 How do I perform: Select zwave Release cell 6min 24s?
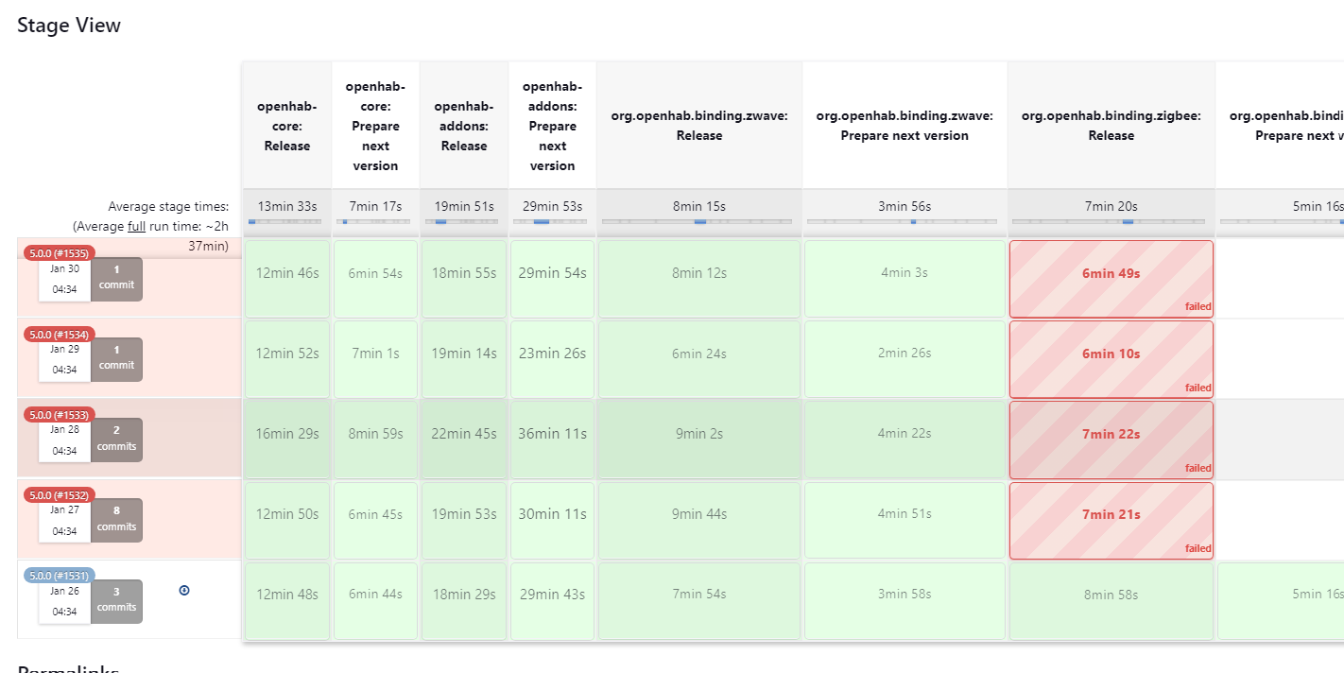[699, 359]
